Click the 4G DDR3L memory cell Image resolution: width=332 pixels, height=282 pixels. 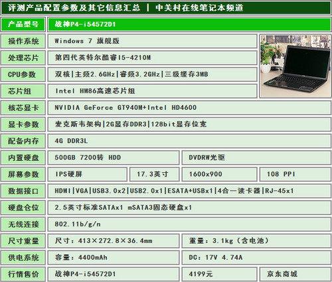click(189, 141)
